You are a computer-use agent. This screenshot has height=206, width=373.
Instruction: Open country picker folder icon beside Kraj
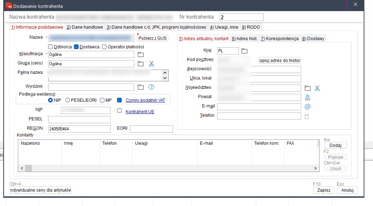[244, 51]
